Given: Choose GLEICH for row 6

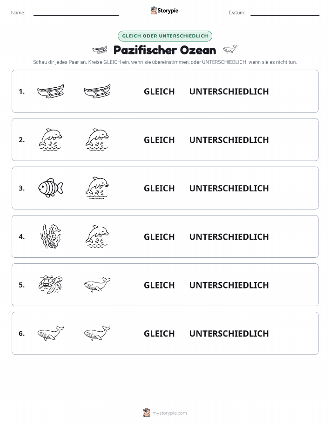Looking at the screenshot, I should pyautogui.click(x=159, y=334).
